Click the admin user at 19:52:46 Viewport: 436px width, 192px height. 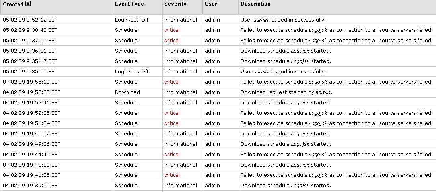212,102
